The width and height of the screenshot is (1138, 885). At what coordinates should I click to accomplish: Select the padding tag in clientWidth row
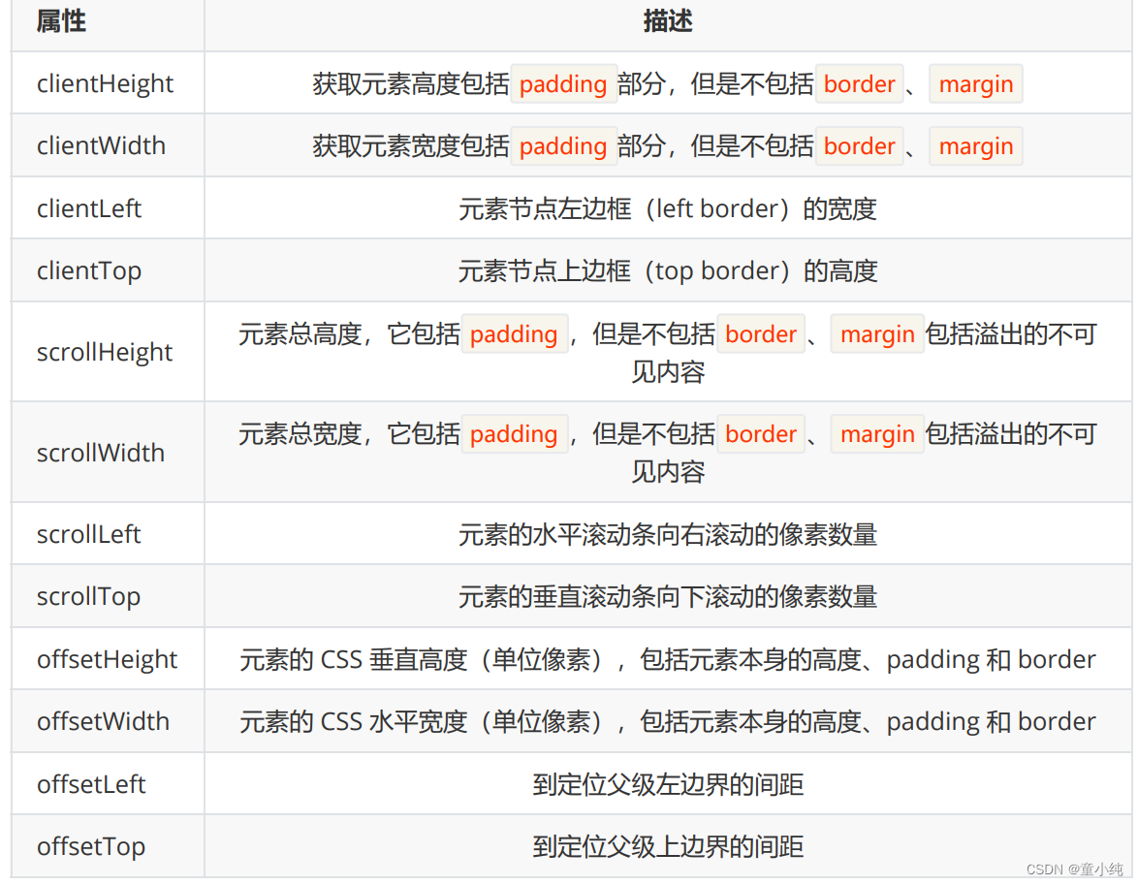tap(563, 146)
